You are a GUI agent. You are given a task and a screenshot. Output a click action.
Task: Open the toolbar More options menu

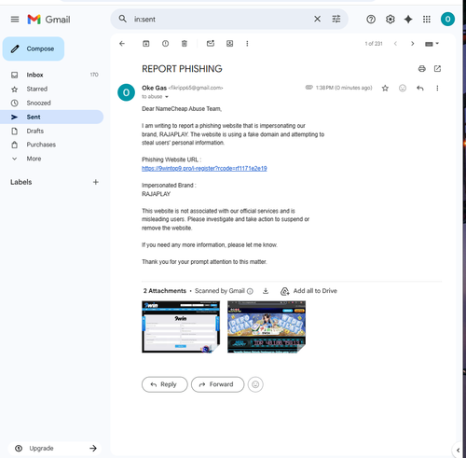point(247,44)
